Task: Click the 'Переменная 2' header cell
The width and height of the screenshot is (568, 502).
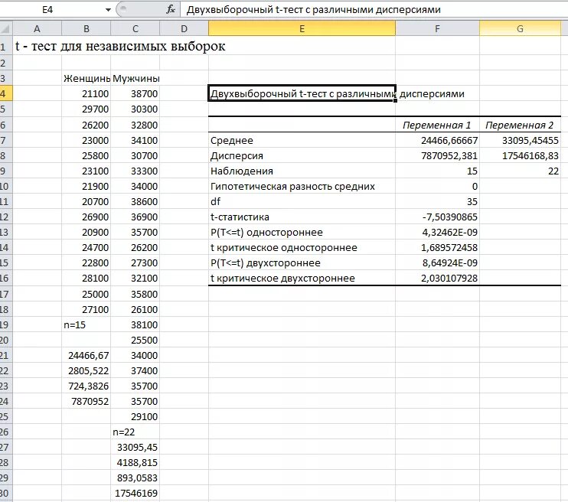Action: 520,125
